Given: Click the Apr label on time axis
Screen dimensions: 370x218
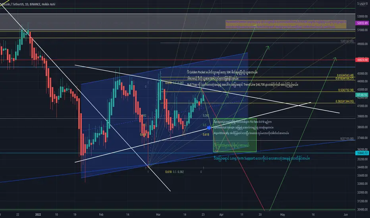Looking at the screenshot, I should click(x=222, y=215).
